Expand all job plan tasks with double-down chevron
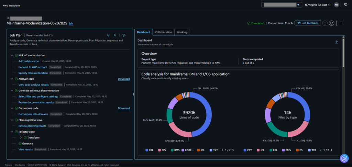The height and width of the screenshot is (167, 352). pos(108,35)
